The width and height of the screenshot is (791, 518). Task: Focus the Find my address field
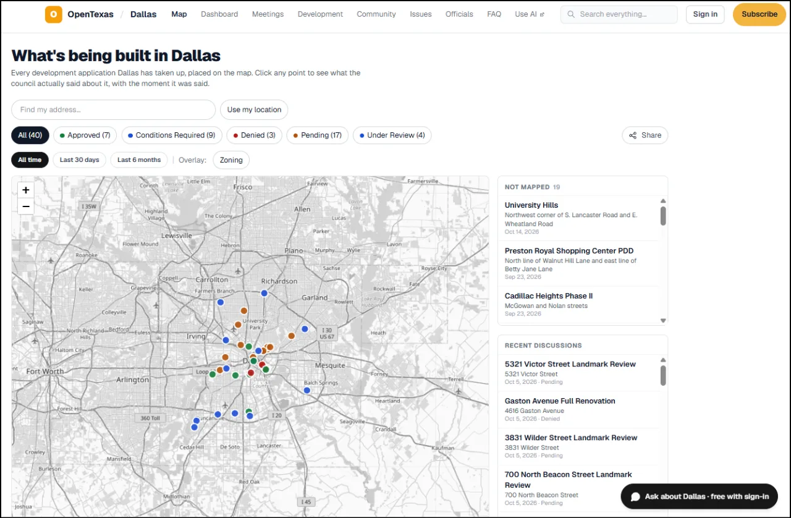(113, 110)
